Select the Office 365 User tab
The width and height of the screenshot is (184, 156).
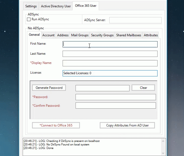coord(86,6)
